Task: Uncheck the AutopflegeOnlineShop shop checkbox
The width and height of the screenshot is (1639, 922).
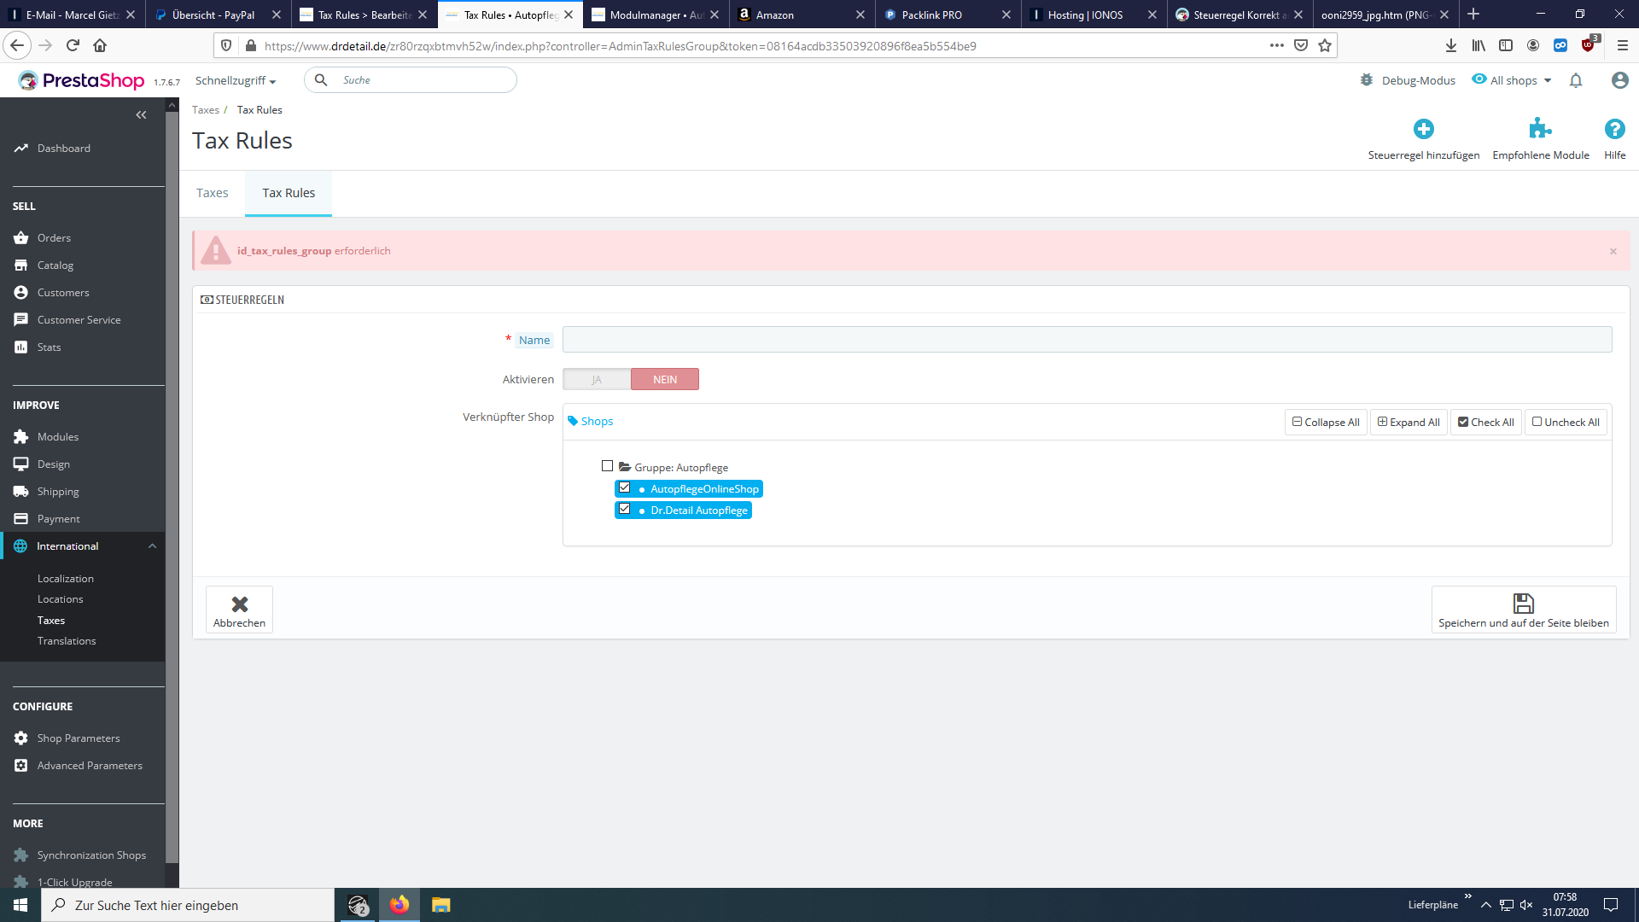Action: (x=626, y=487)
